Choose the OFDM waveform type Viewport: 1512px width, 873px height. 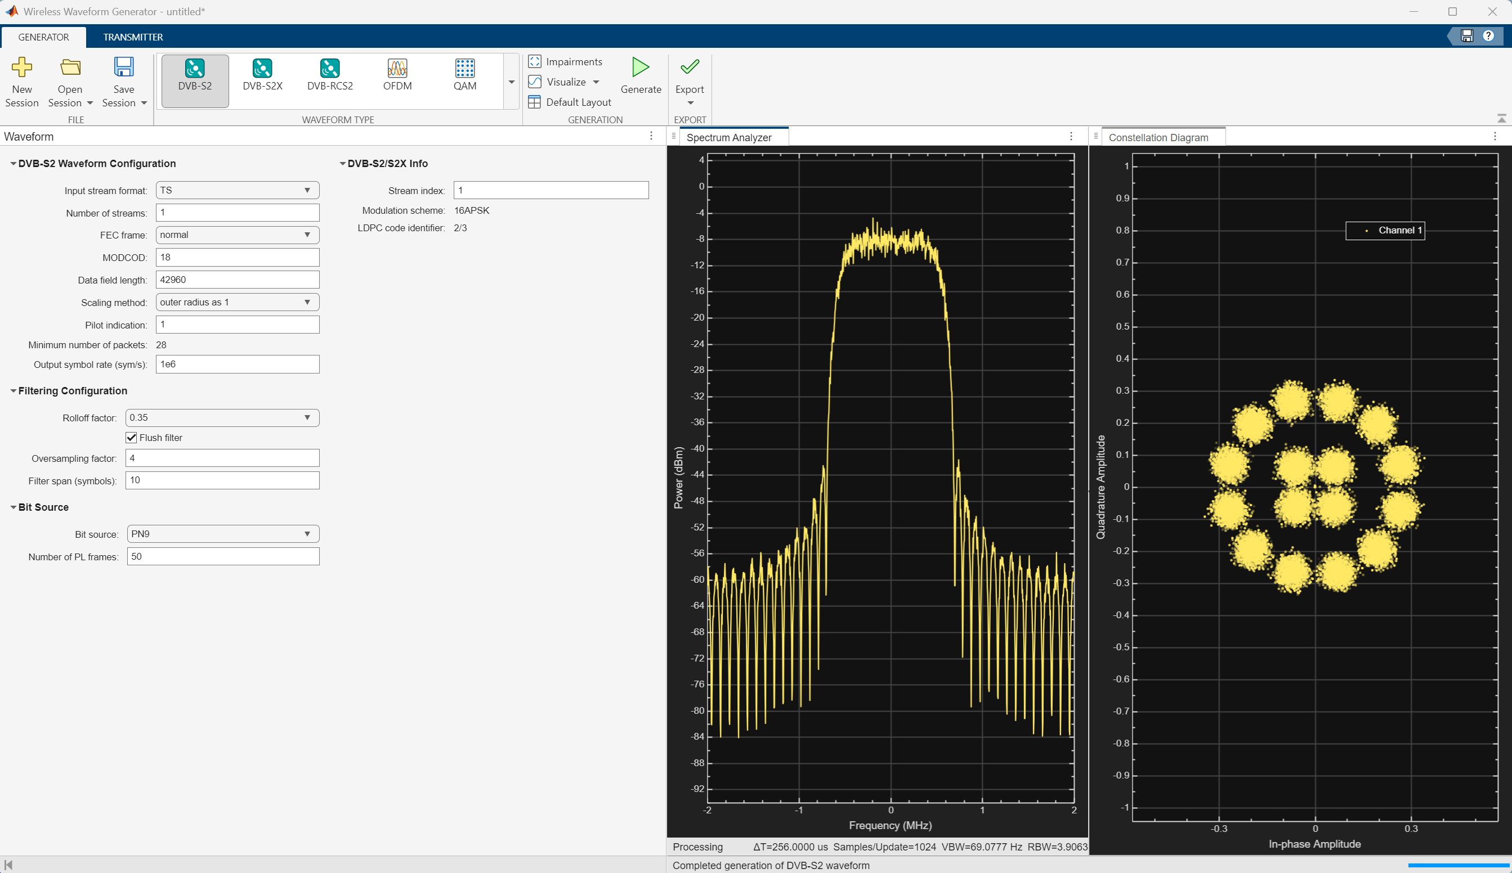[397, 75]
